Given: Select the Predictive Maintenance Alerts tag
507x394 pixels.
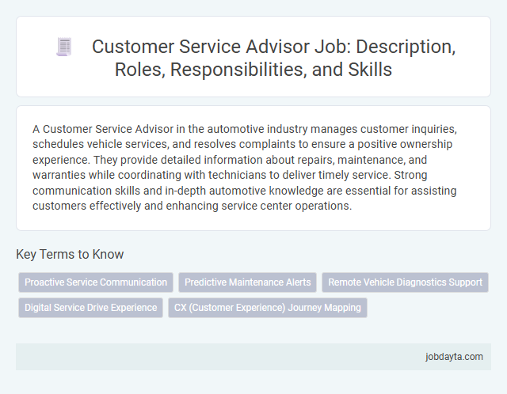Looking at the screenshot, I should coord(248,282).
